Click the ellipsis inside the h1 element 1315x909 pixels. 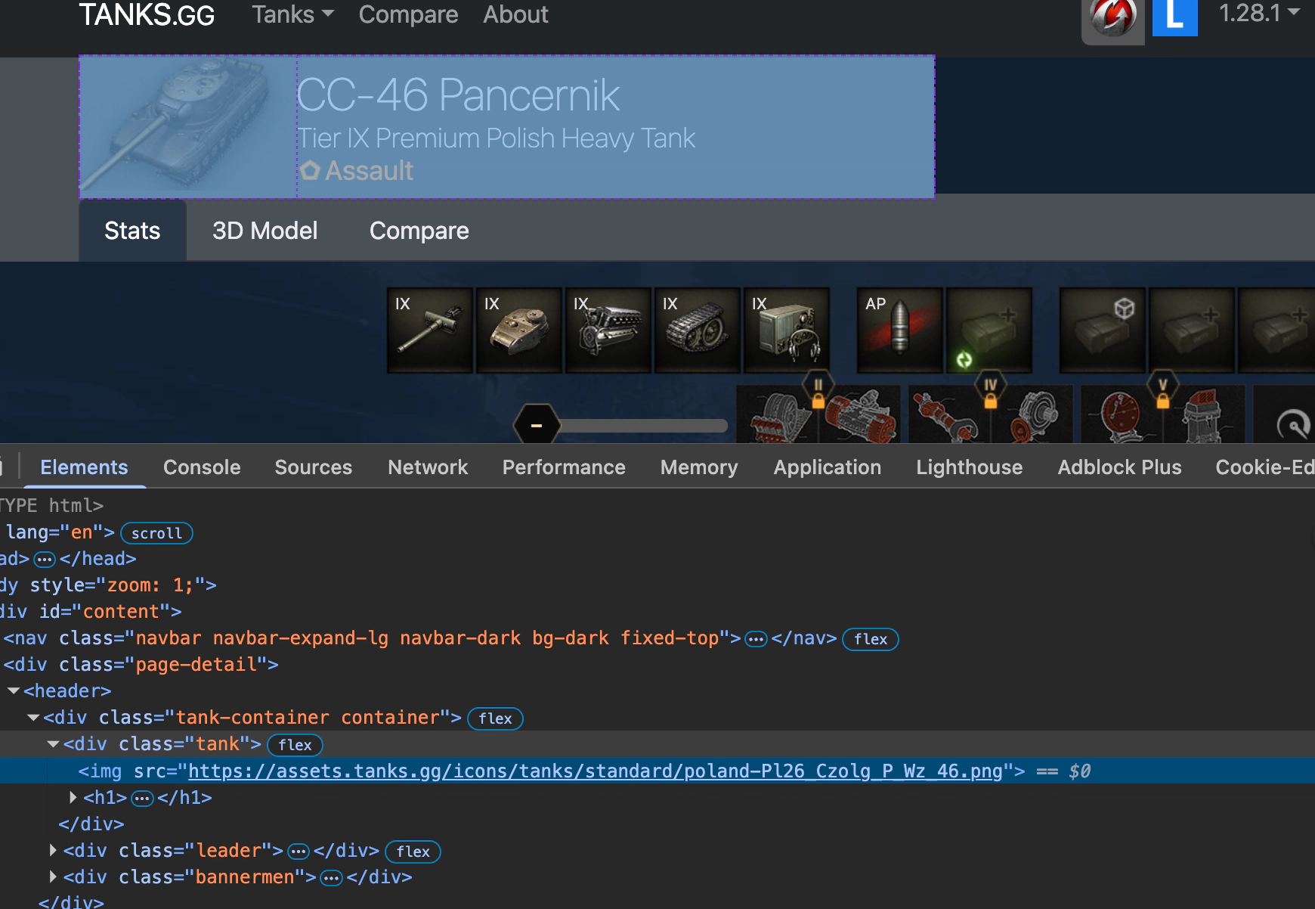[x=142, y=799]
